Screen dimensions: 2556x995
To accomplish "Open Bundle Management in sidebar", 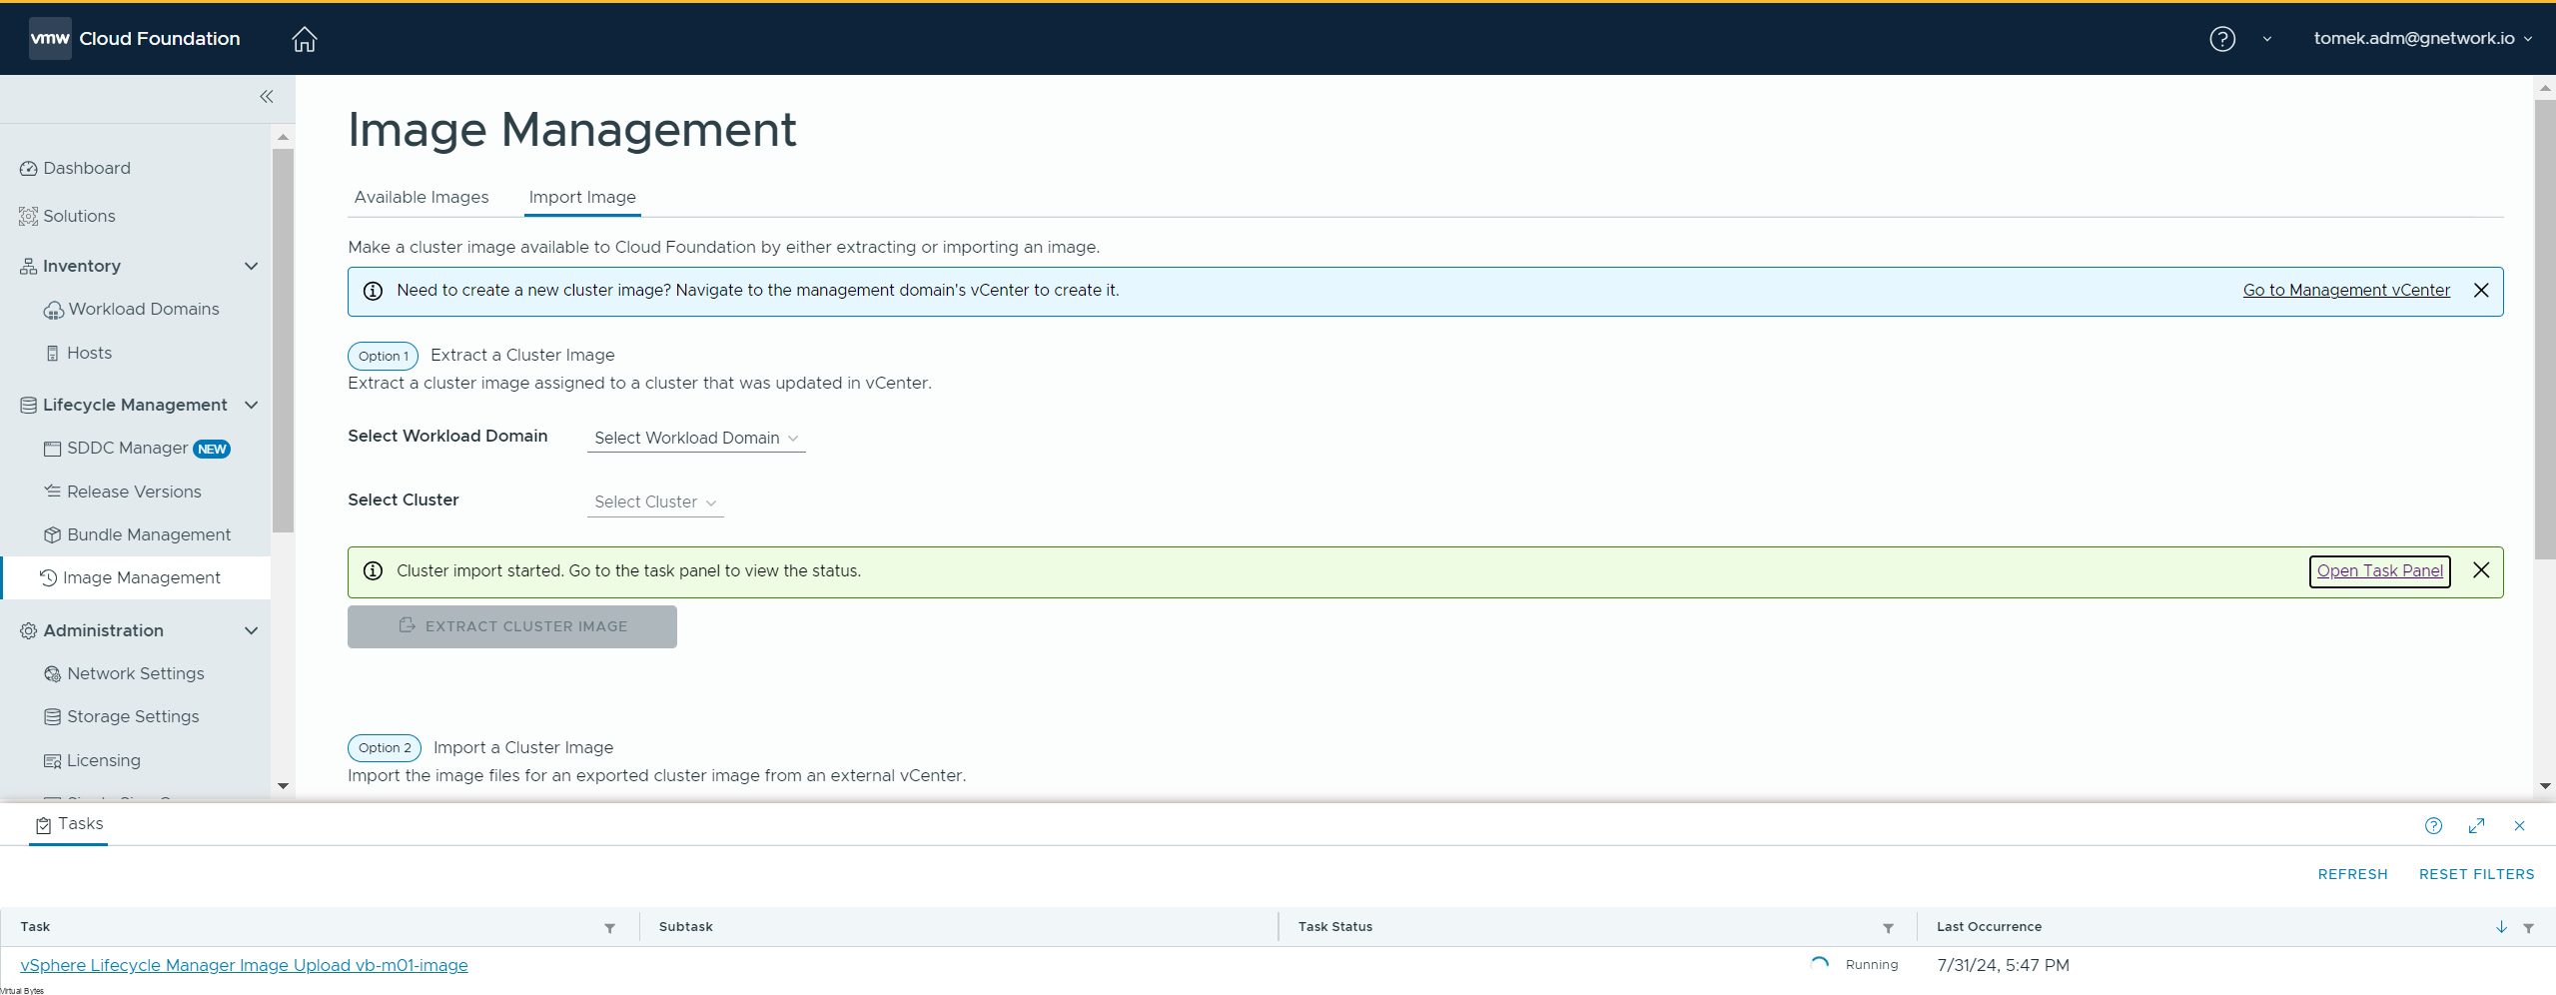I will (137, 534).
